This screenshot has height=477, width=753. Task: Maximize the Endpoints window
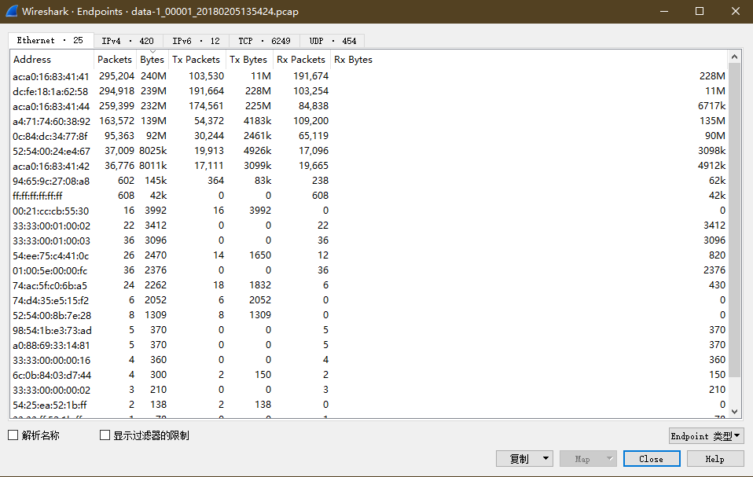point(700,11)
